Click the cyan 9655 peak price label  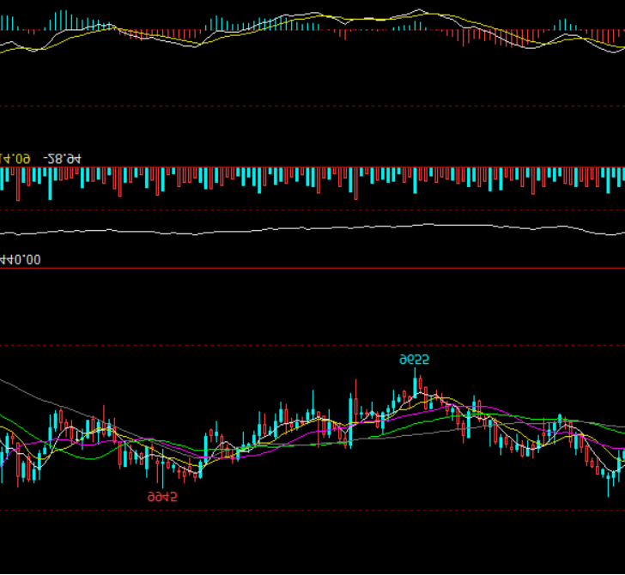(x=414, y=360)
